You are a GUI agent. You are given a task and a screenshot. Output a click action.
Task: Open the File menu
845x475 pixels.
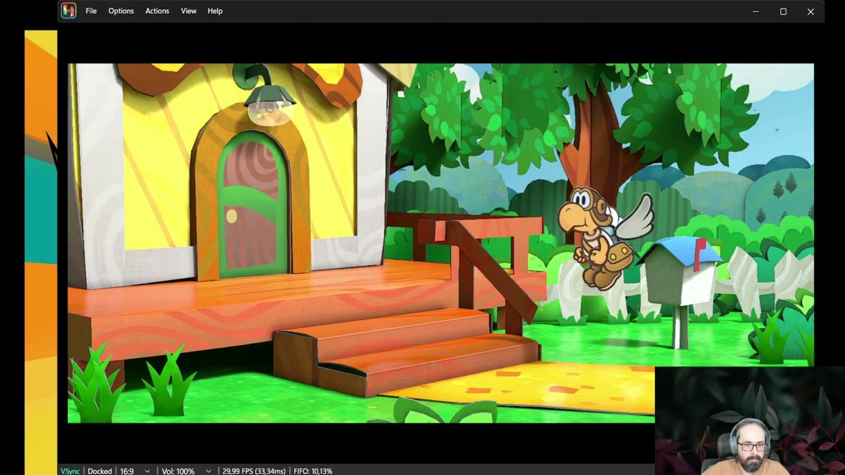[91, 11]
